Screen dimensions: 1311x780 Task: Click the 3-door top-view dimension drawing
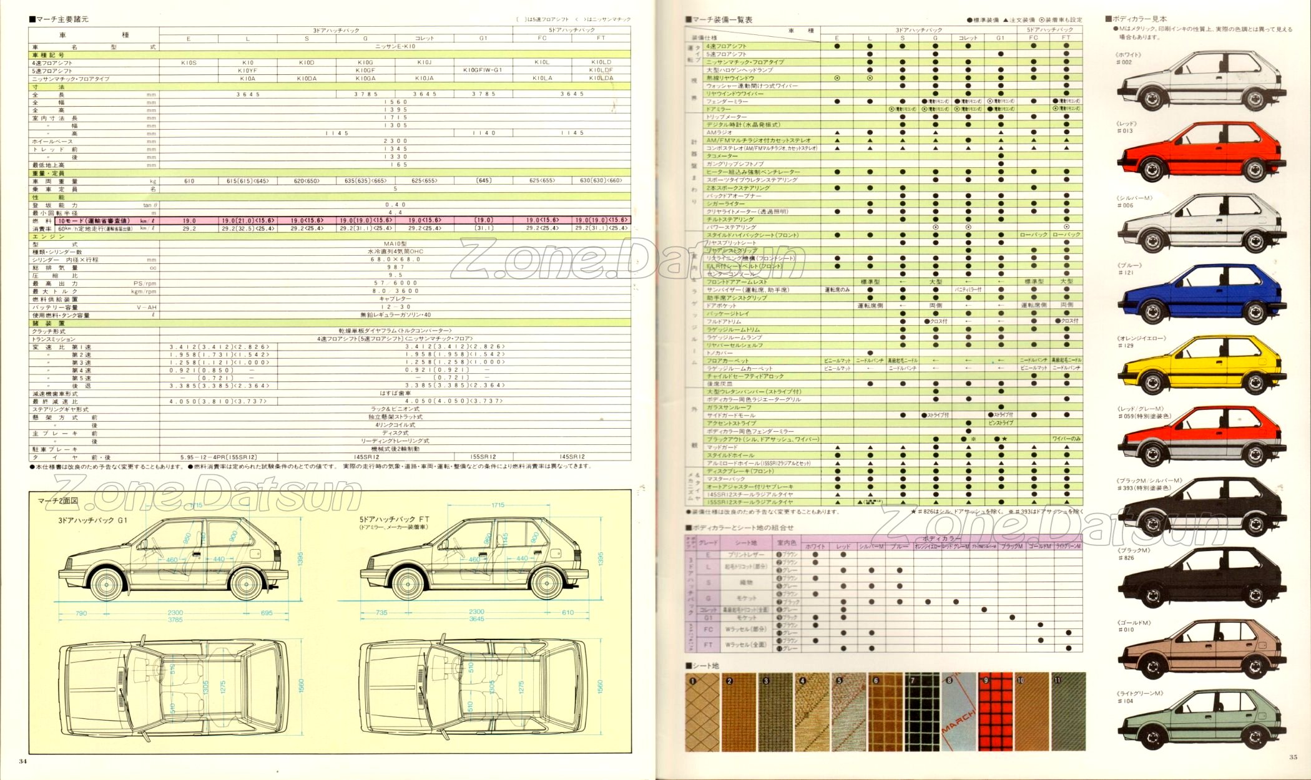(174, 686)
